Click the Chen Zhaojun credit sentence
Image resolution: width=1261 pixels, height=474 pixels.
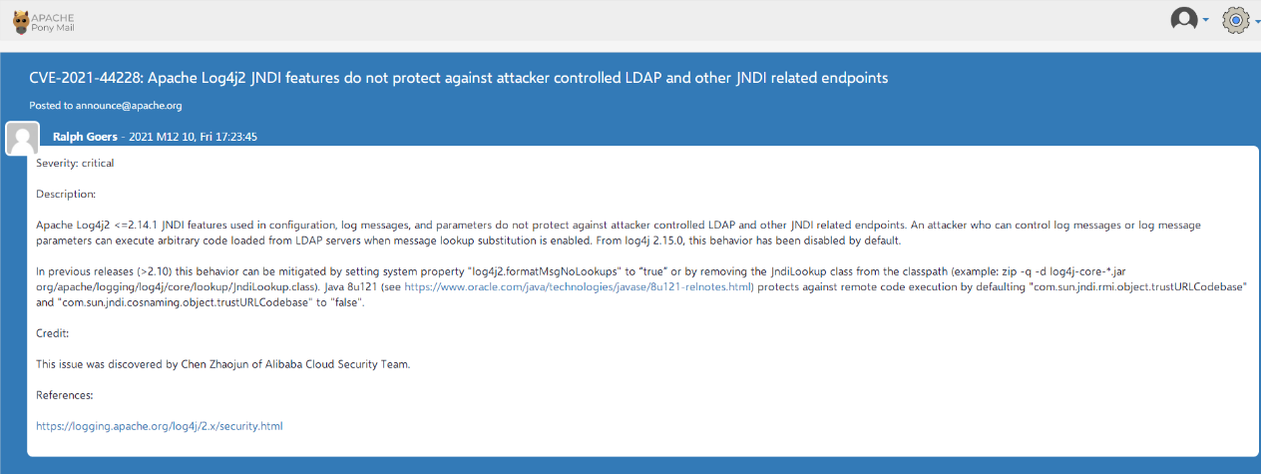pyautogui.click(x=222, y=364)
